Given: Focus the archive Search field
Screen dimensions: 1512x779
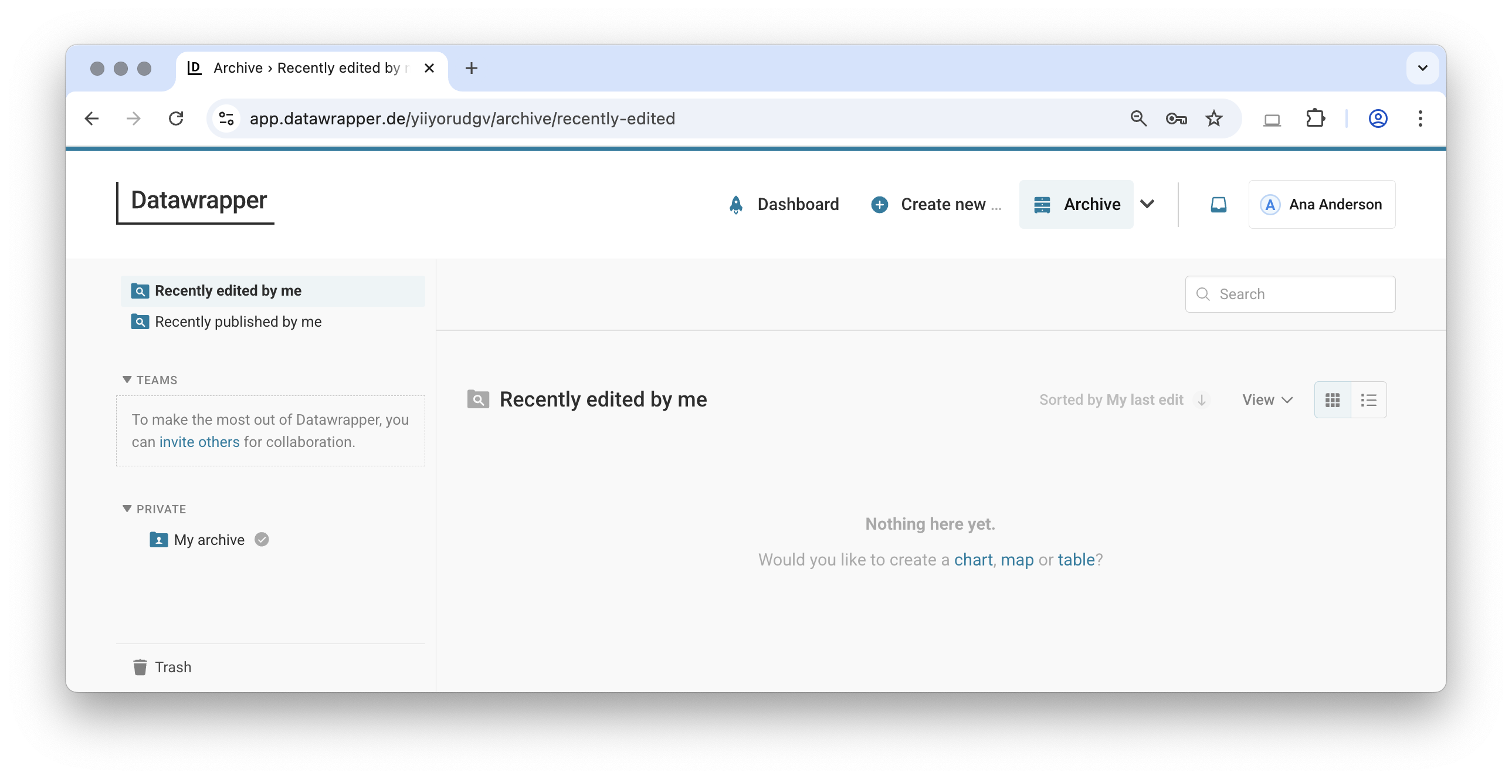Looking at the screenshot, I should [x=1300, y=294].
